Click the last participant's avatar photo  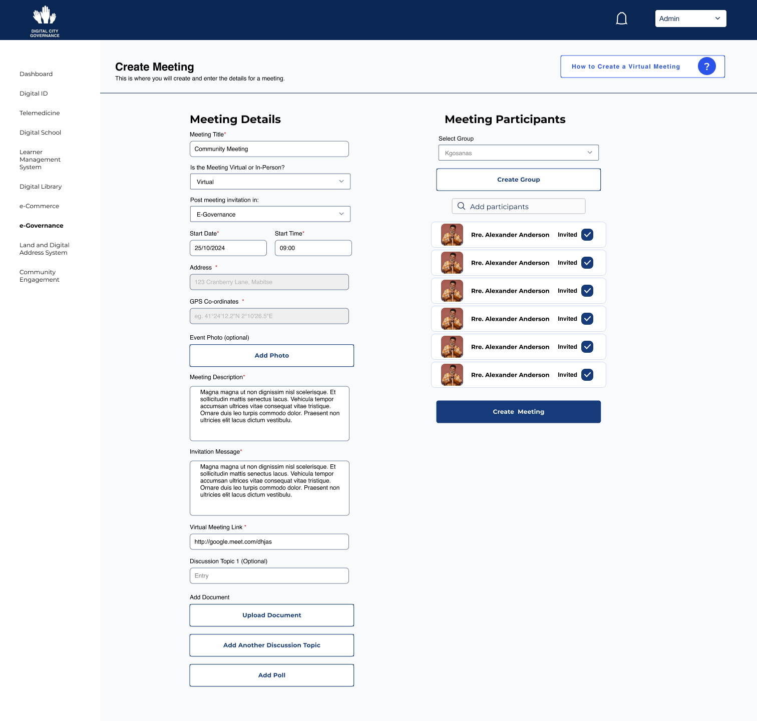pyautogui.click(x=452, y=375)
